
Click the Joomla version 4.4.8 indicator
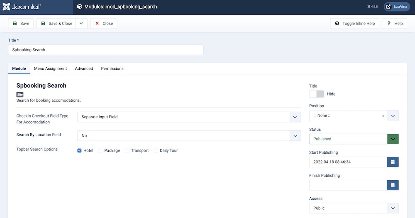tap(372, 7)
